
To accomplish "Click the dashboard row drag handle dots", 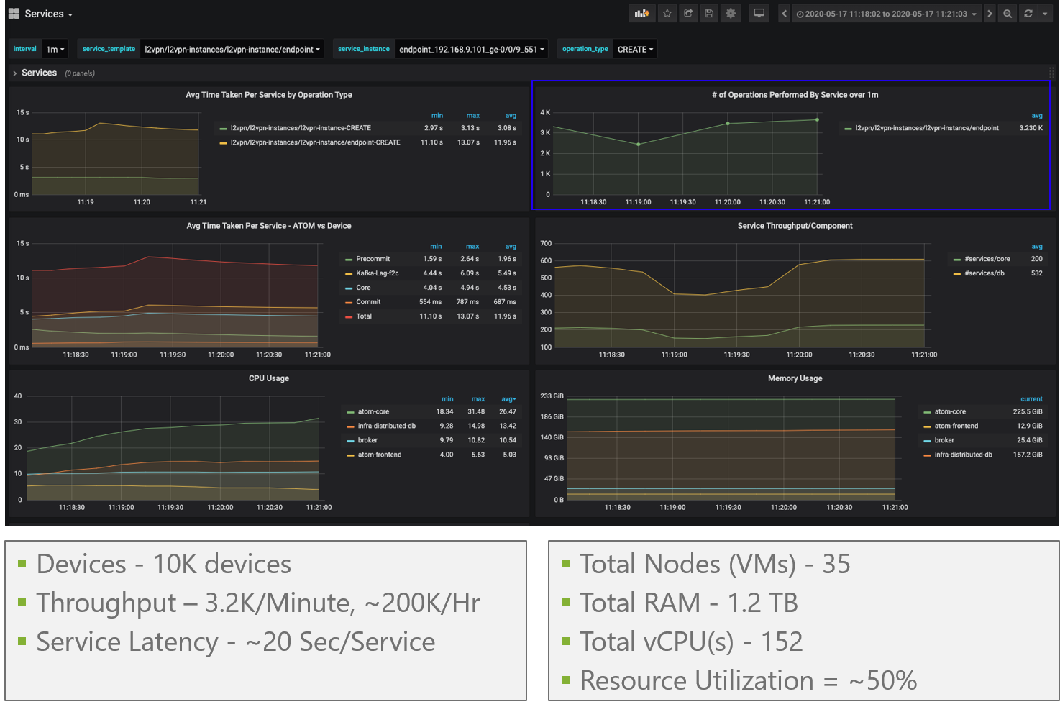I will click(x=1051, y=73).
